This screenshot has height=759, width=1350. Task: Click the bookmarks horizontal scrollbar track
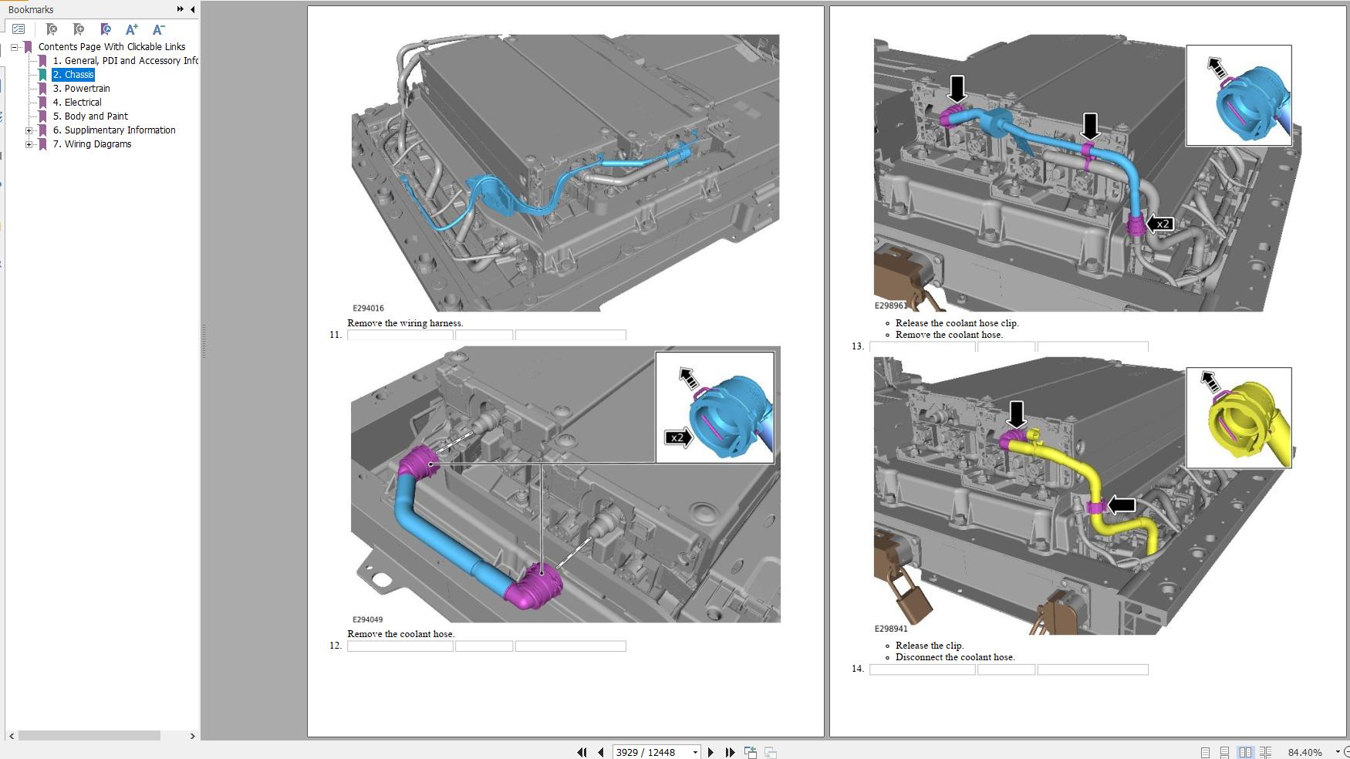(174, 736)
